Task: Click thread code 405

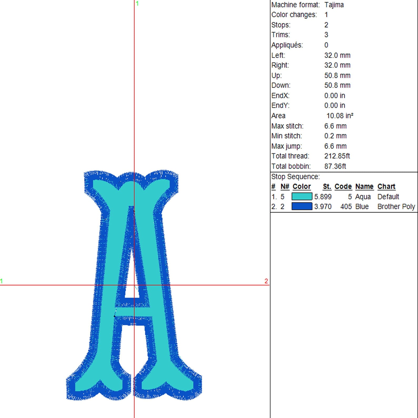Action: click(346, 207)
